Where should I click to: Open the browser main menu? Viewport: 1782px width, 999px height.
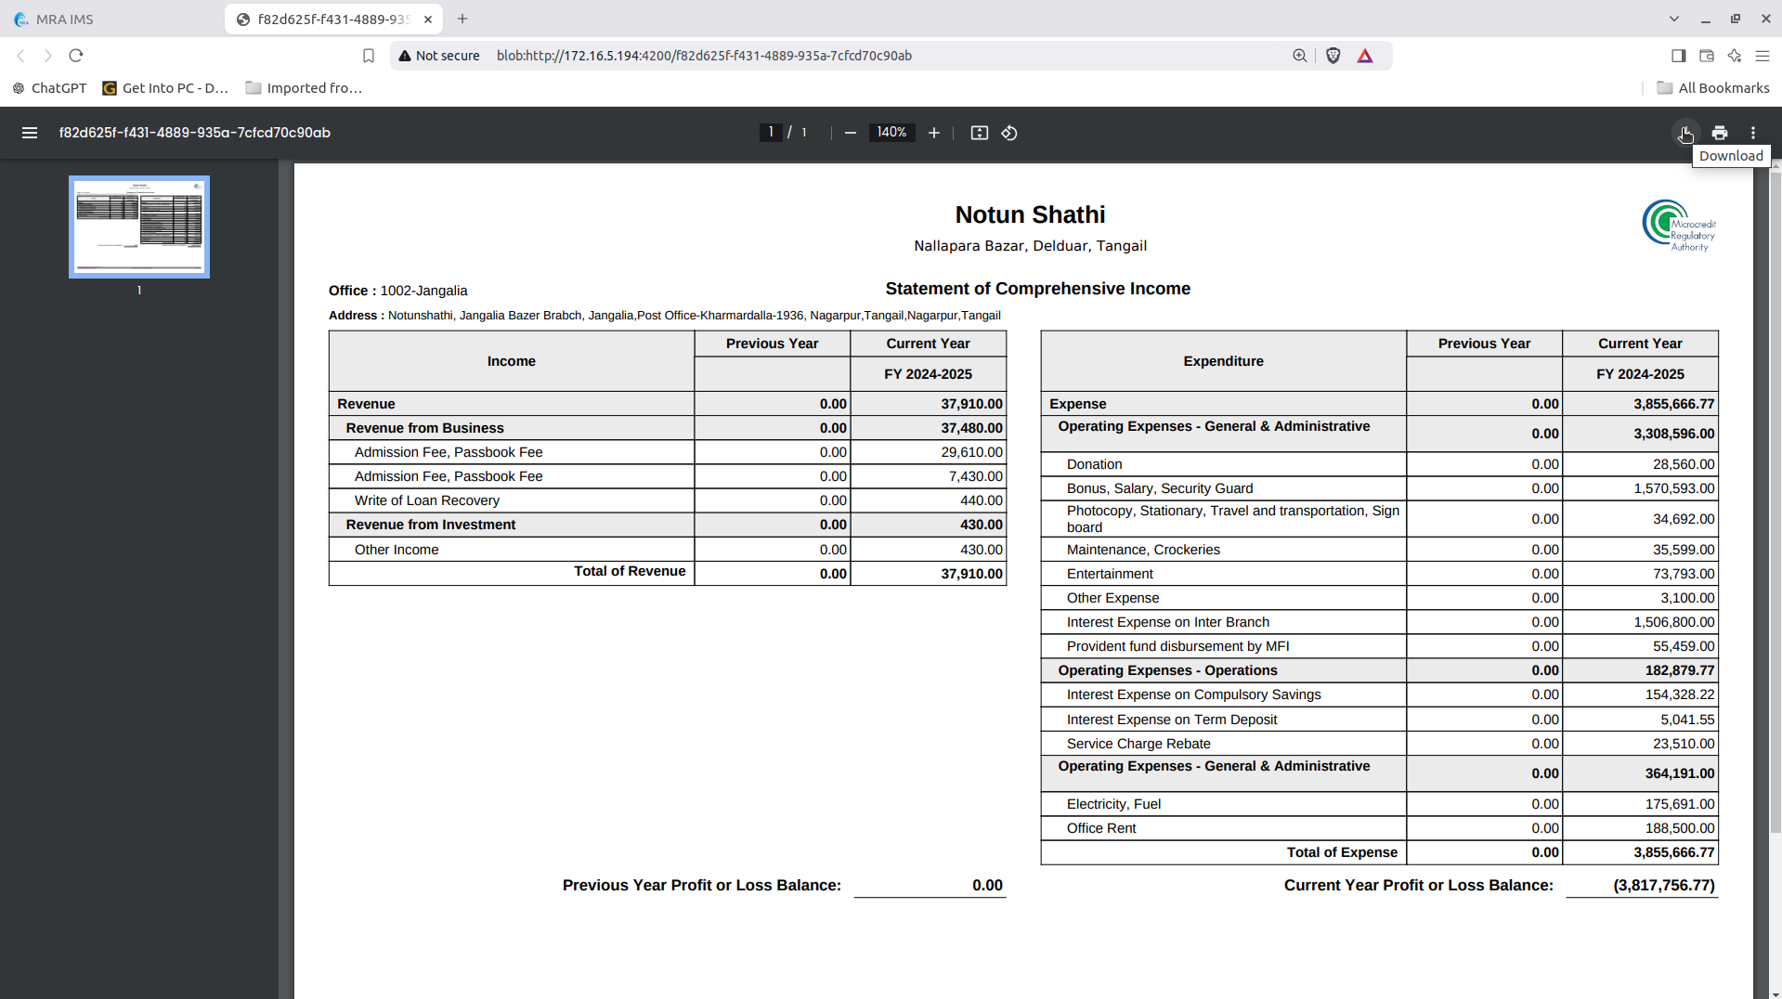1762,56
